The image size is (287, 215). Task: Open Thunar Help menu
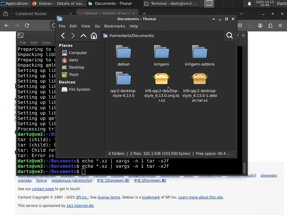pos(134,26)
